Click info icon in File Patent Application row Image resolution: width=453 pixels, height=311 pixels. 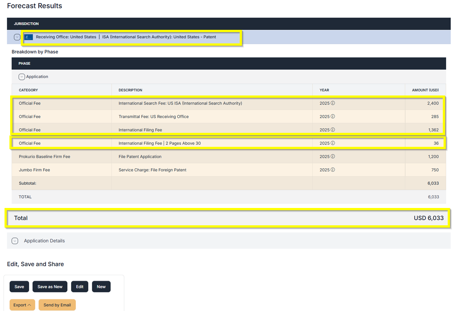(x=333, y=156)
